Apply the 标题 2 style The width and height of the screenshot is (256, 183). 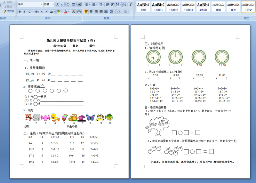tap(173, 7)
